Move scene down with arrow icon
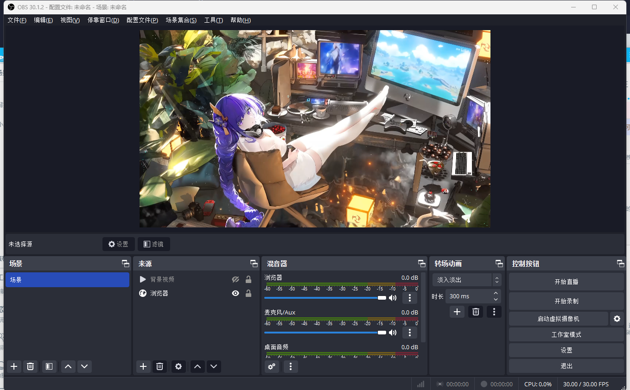The image size is (630, 390). (84, 366)
